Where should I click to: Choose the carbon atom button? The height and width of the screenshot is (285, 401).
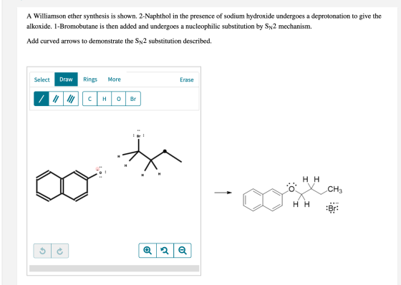pos(90,99)
